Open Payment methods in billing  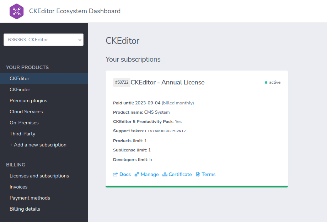coord(30,198)
